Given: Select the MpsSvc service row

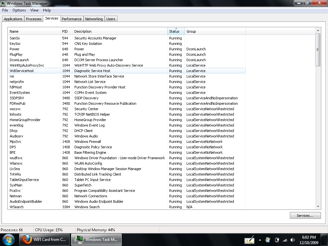Looking at the screenshot, I should point(127,141).
